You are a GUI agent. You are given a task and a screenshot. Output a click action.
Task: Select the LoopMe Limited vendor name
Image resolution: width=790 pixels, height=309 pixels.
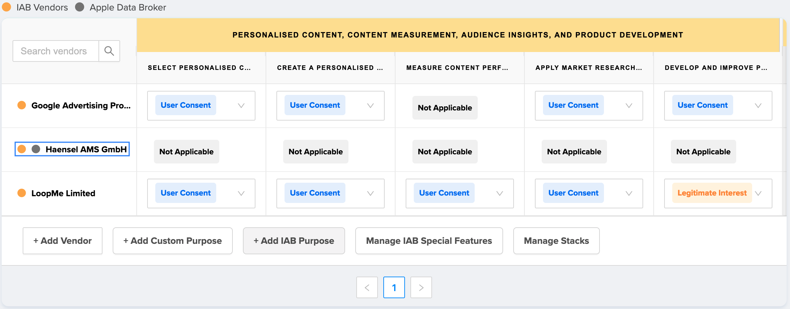[63, 193]
